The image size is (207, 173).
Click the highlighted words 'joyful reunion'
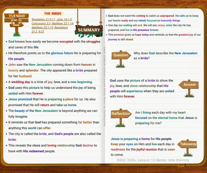pyautogui.click(x=147, y=150)
